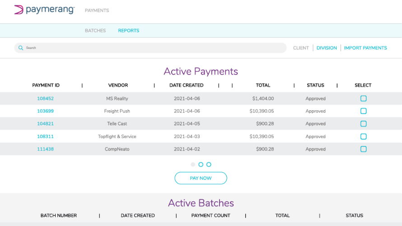Click the Pay Now button

201,178
